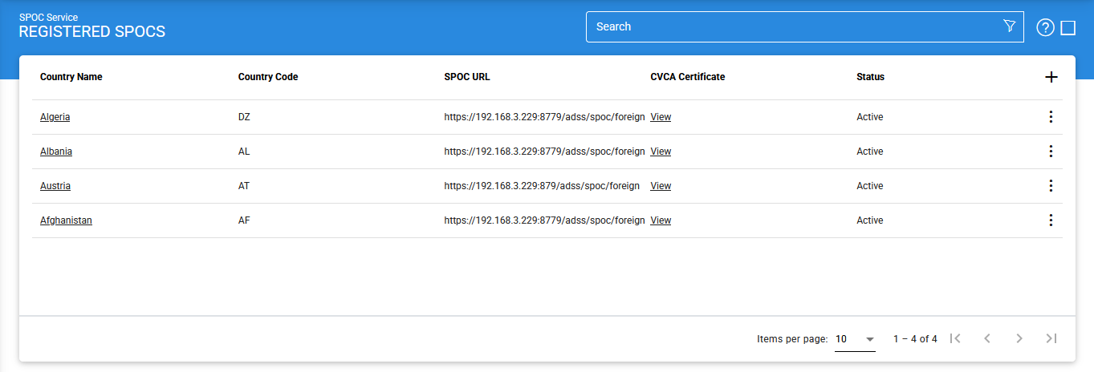Viewport: 1094px width, 372px height.
Task: Click the '1 – 4 of 4' range label
Action: click(915, 339)
